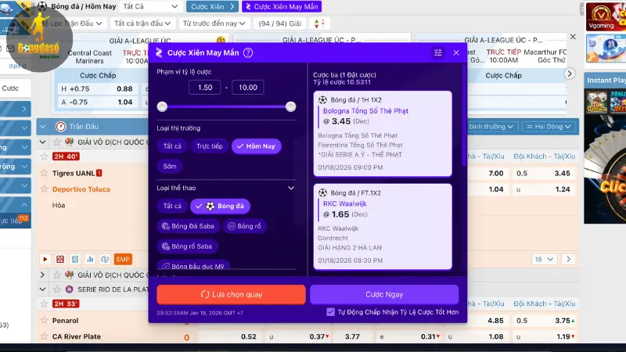Screen dimensions: 626x352
Task: Click the red video play icon below Hòa
Action: coord(45,259)
